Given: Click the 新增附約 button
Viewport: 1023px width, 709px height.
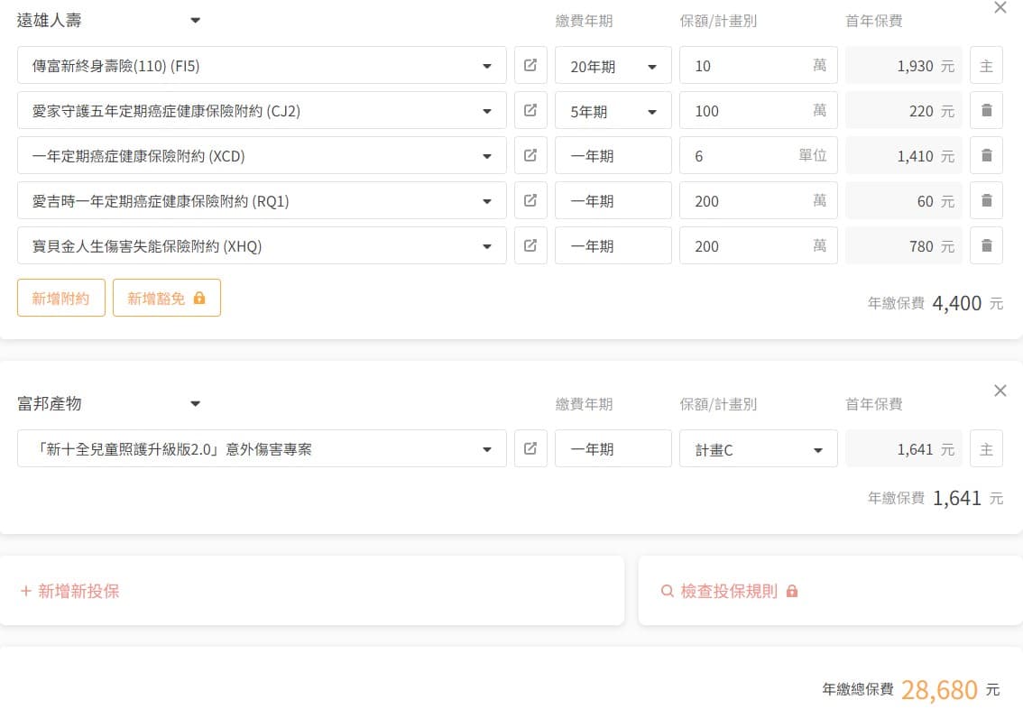Looking at the screenshot, I should (61, 299).
